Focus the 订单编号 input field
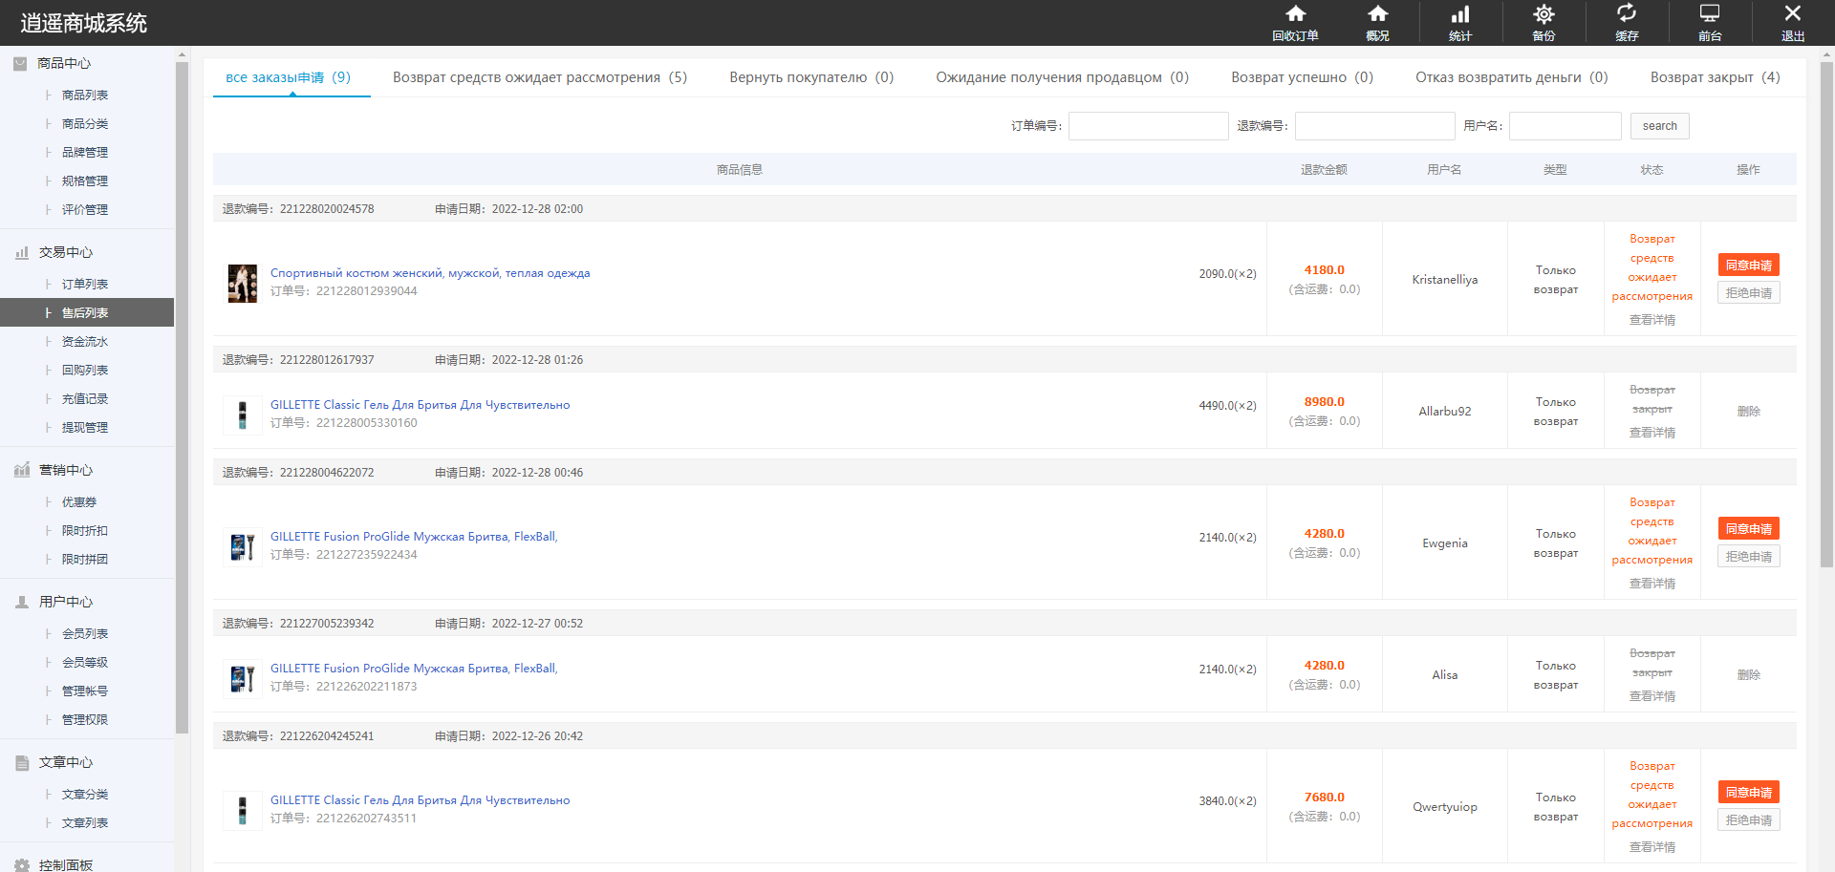The image size is (1835, 872). coord(1148,126)
